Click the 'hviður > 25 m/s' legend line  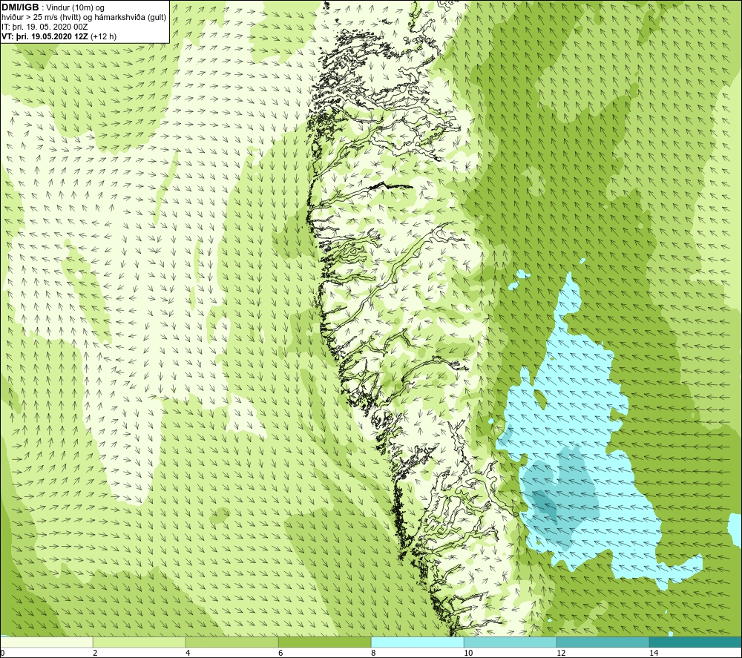point(84,18)
